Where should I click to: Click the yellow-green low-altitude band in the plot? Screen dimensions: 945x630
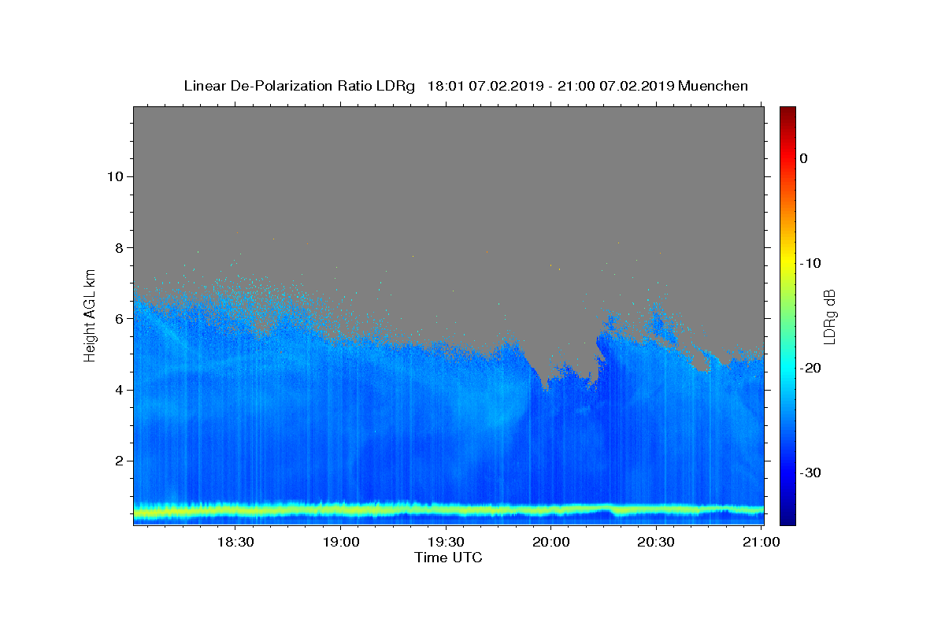(x=448, y=510)
